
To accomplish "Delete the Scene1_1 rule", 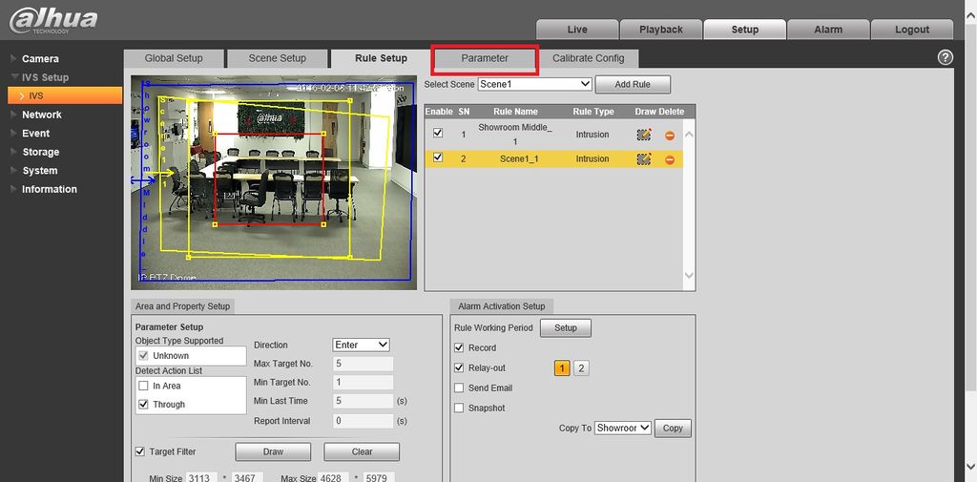I will (670, 159).
